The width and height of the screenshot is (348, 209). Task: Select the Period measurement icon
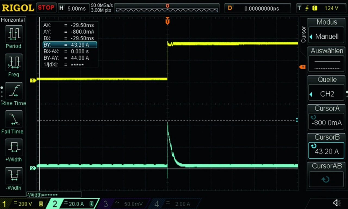tap(14, 34)
